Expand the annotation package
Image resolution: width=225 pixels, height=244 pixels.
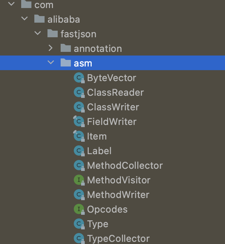[x=51, y=48]
